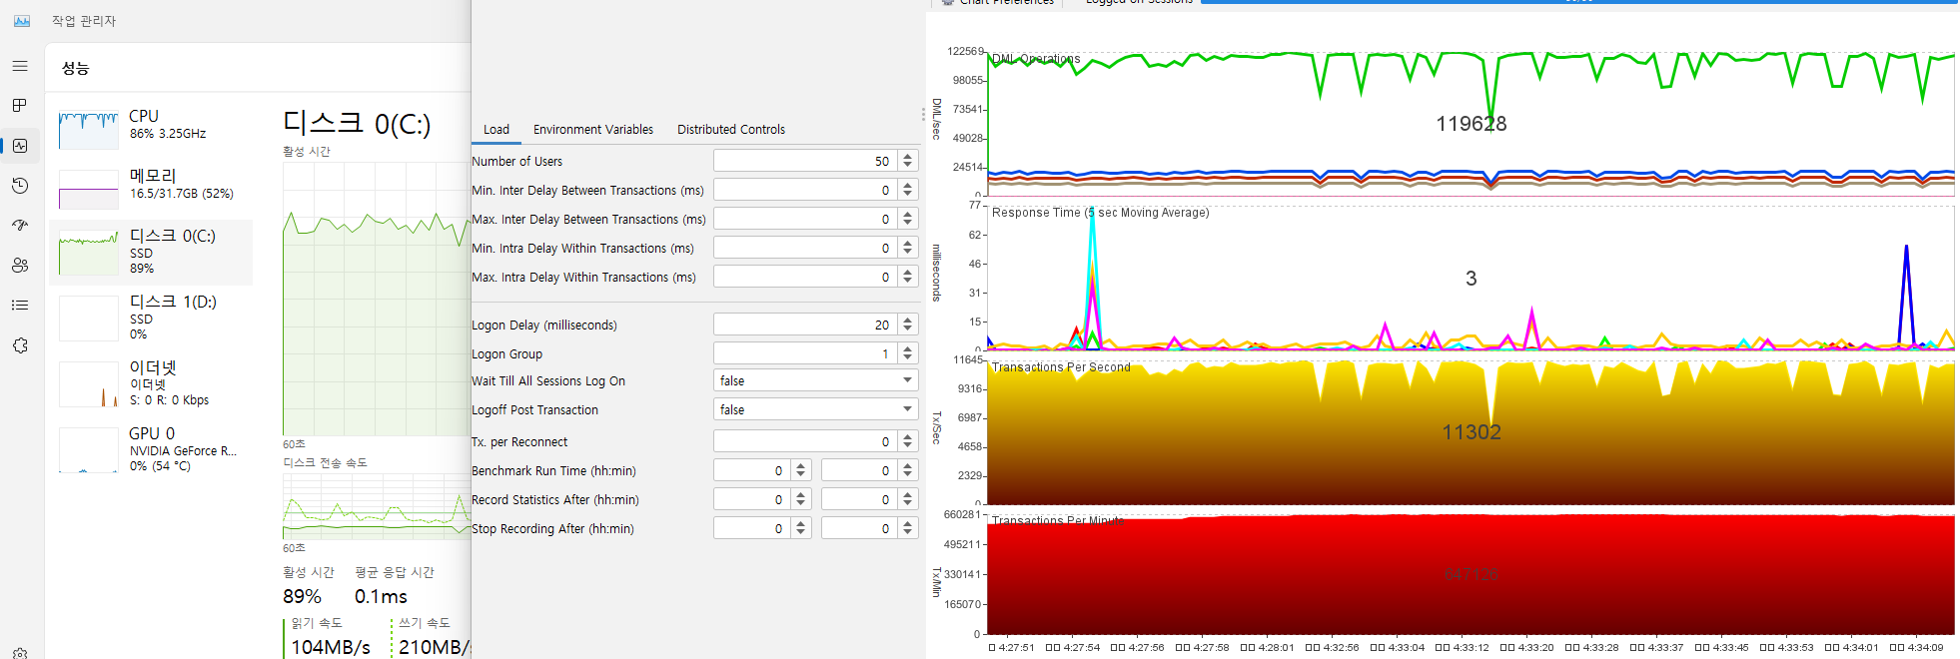Expand the Logoff Post Transaction dropdown
The height and width of the screenshot is (659, 1960).
(x=907, y=409)
